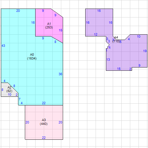Click the 36 dimension on A0's right edge

pos(60,74)
